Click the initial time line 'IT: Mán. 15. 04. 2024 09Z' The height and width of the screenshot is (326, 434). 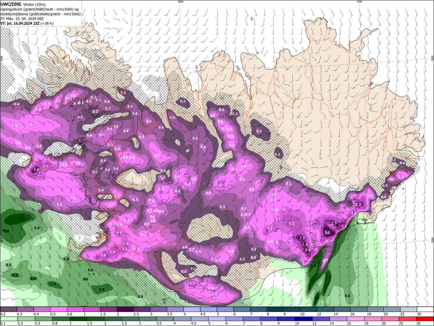(x=22, y=19)
